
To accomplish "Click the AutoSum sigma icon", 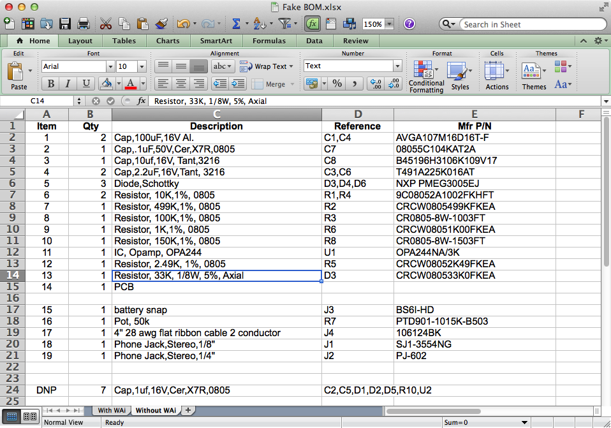I will pos(236,24).
